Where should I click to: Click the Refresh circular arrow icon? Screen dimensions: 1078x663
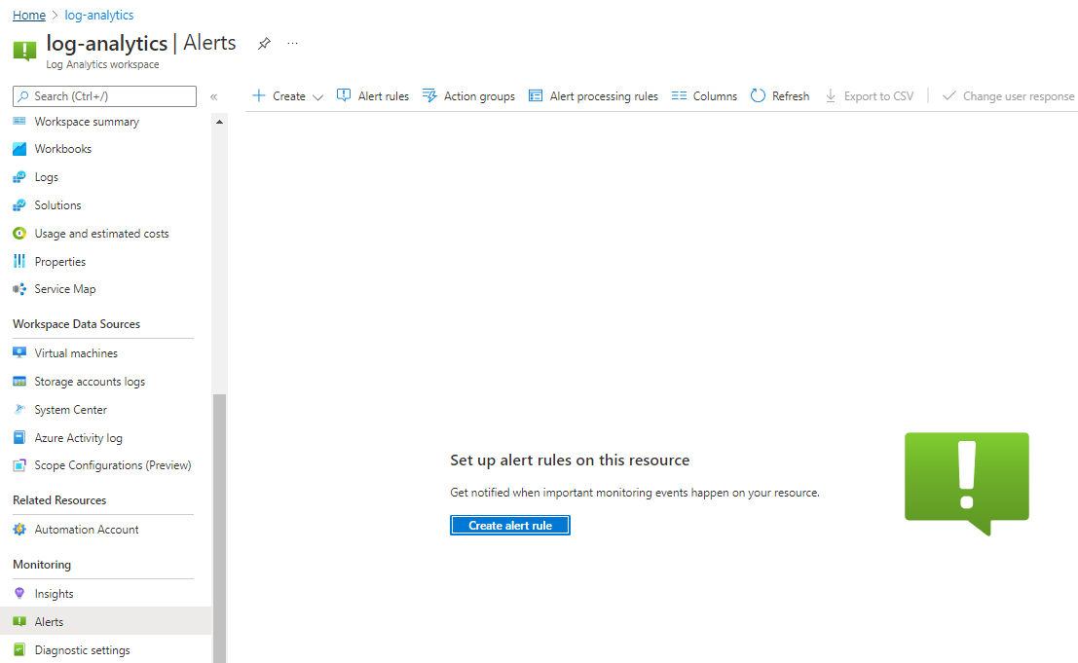[x=758, y=95]
